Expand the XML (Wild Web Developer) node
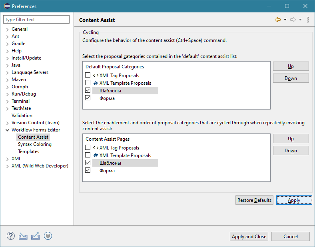The width and height of the screenshot is (315, 247). click(8, 166)
